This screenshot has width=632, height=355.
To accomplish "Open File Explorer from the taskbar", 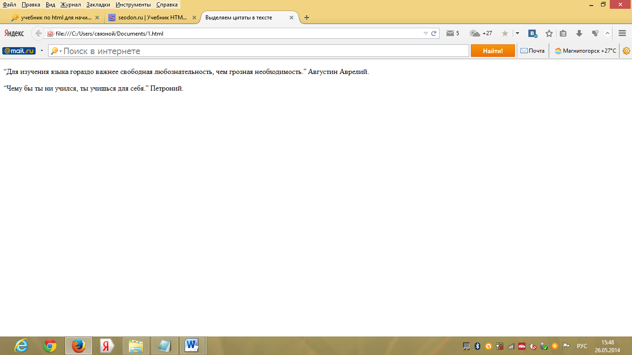I will click(x=136, y=346).
